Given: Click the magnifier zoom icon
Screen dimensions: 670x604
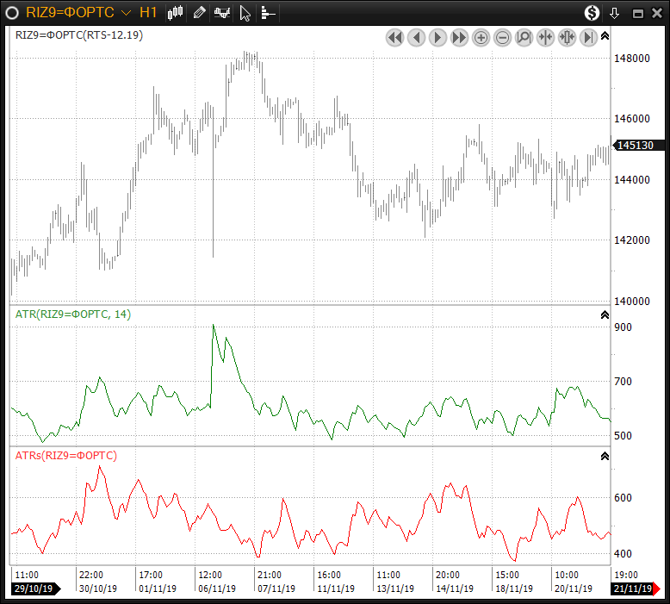Looking at the screenshot, I should [524, 37].
